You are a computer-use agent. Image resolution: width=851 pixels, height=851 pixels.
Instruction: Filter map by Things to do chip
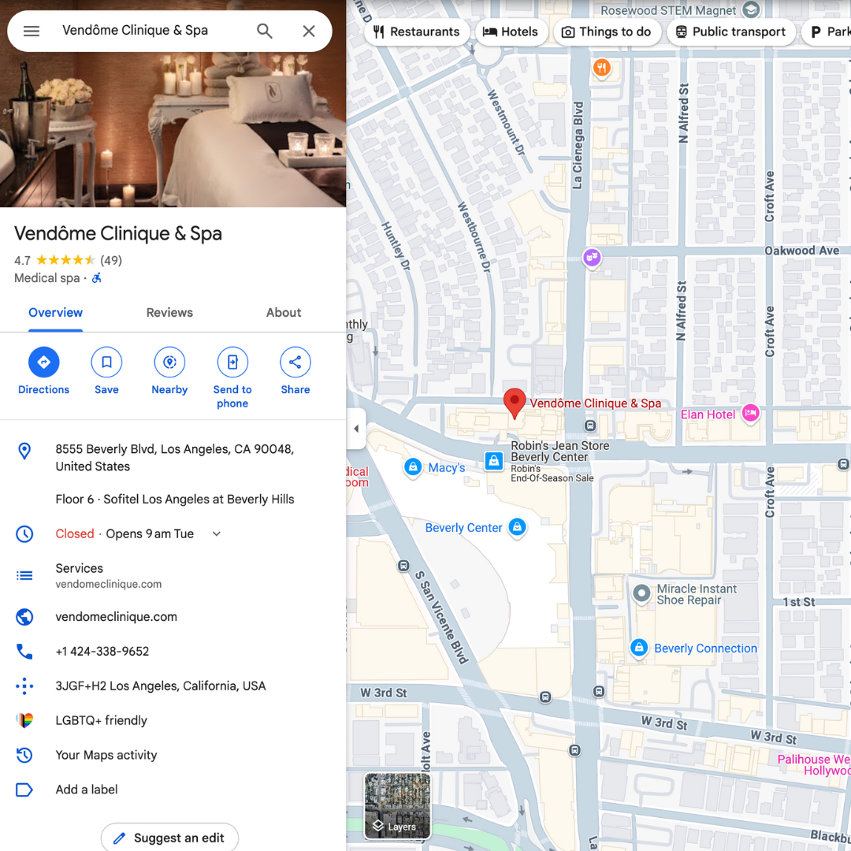606,32
